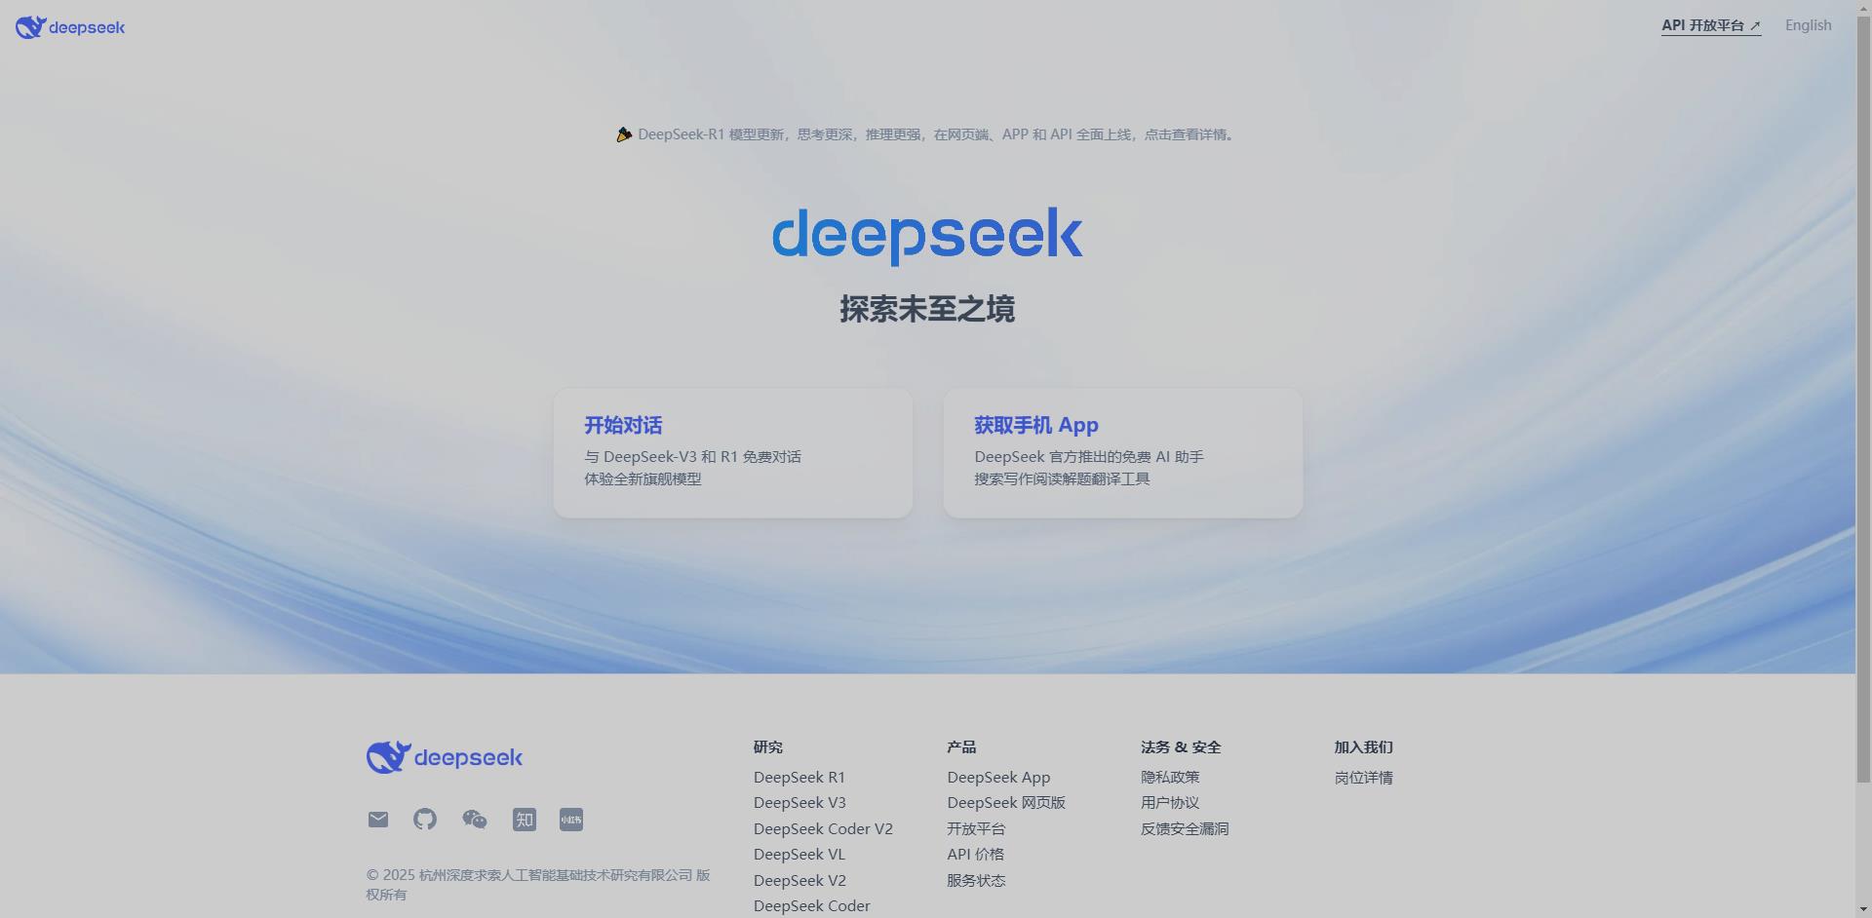1872x918 pixels.
Task: Open the Zhihu (知) icon
Action: pos(524,820)
